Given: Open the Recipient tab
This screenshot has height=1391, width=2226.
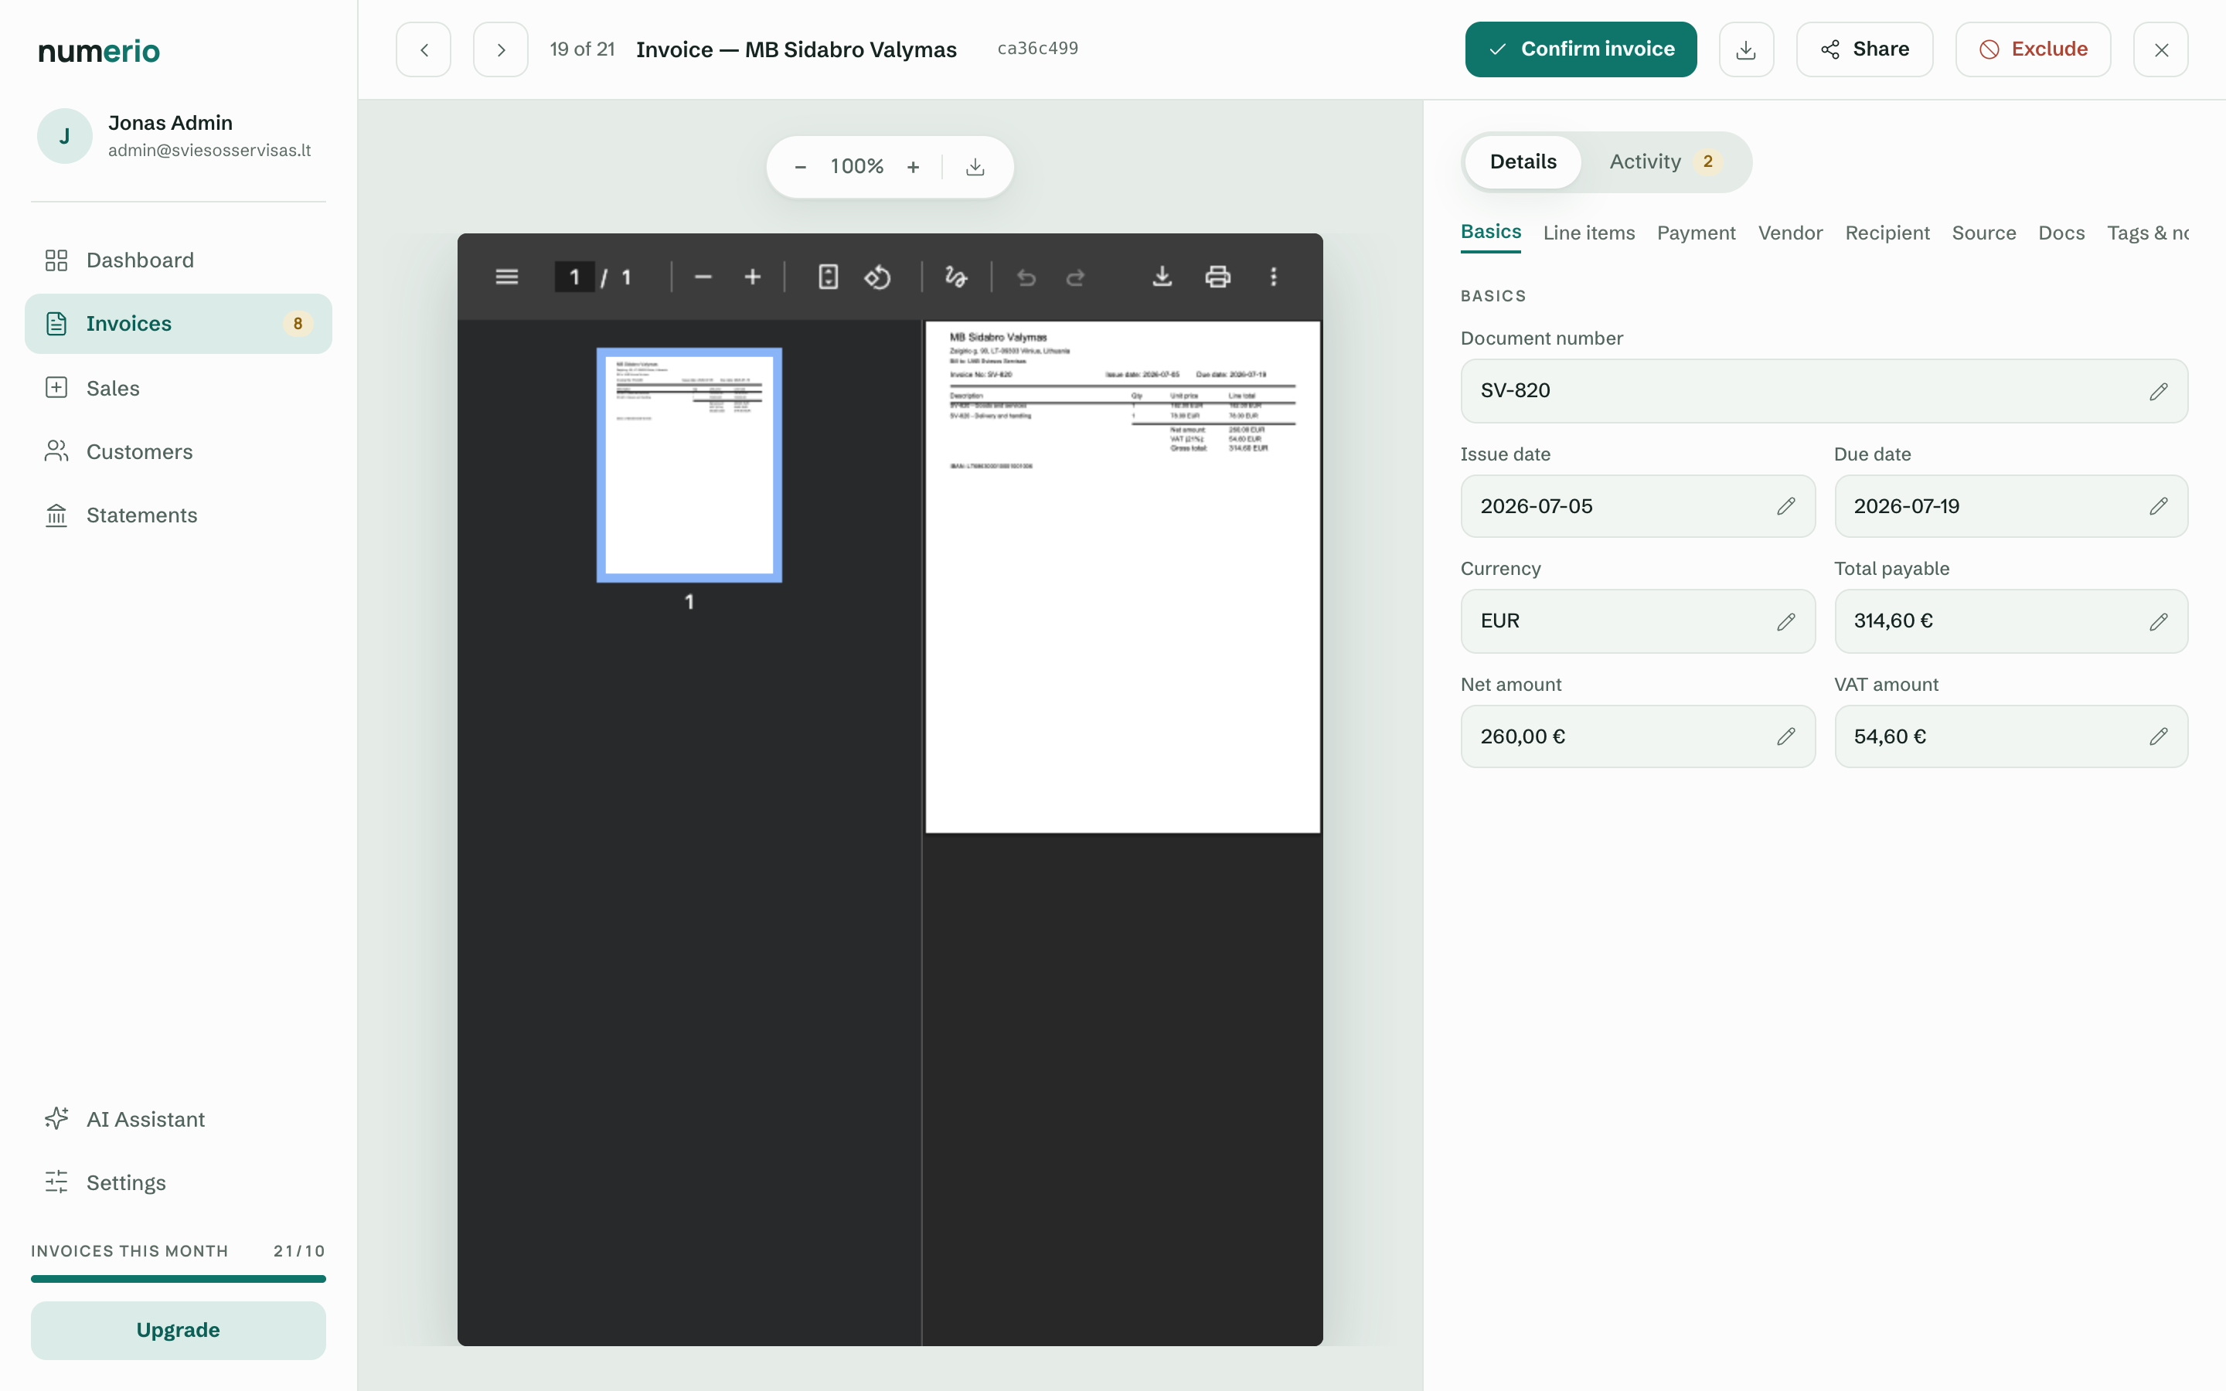Looking at the screenshot, I should tap(1887, 233).
